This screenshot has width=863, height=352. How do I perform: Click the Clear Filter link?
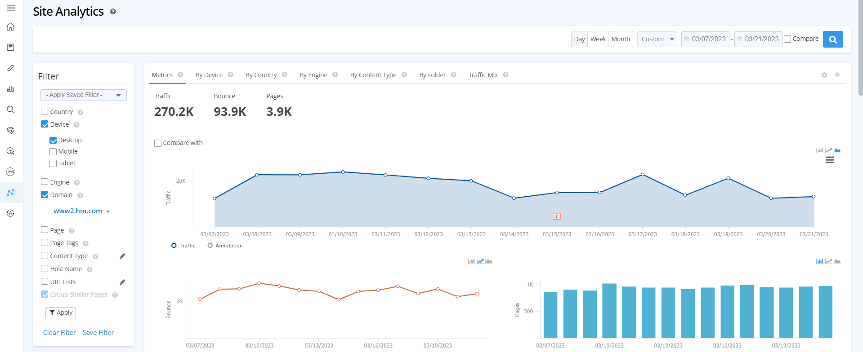pyautogui.click(x=59, y=333)
